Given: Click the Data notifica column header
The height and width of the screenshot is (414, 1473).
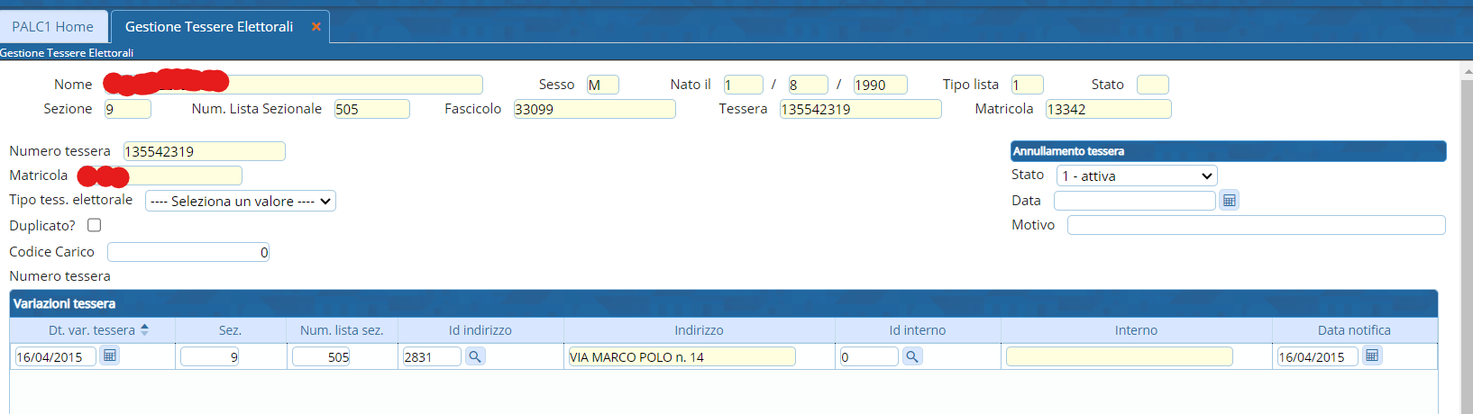Looking at the screenshot, I should coord(1353,330).
